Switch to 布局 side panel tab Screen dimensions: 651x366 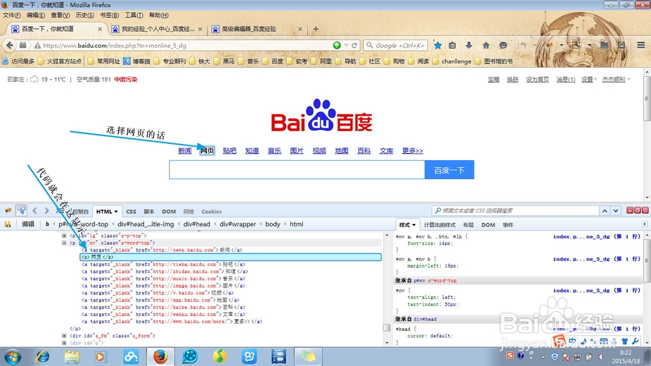[468, 225]
